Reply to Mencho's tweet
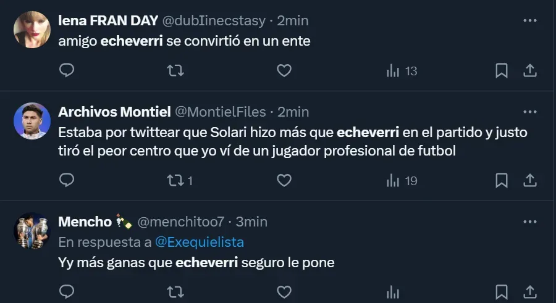 [x=67, y=291]
